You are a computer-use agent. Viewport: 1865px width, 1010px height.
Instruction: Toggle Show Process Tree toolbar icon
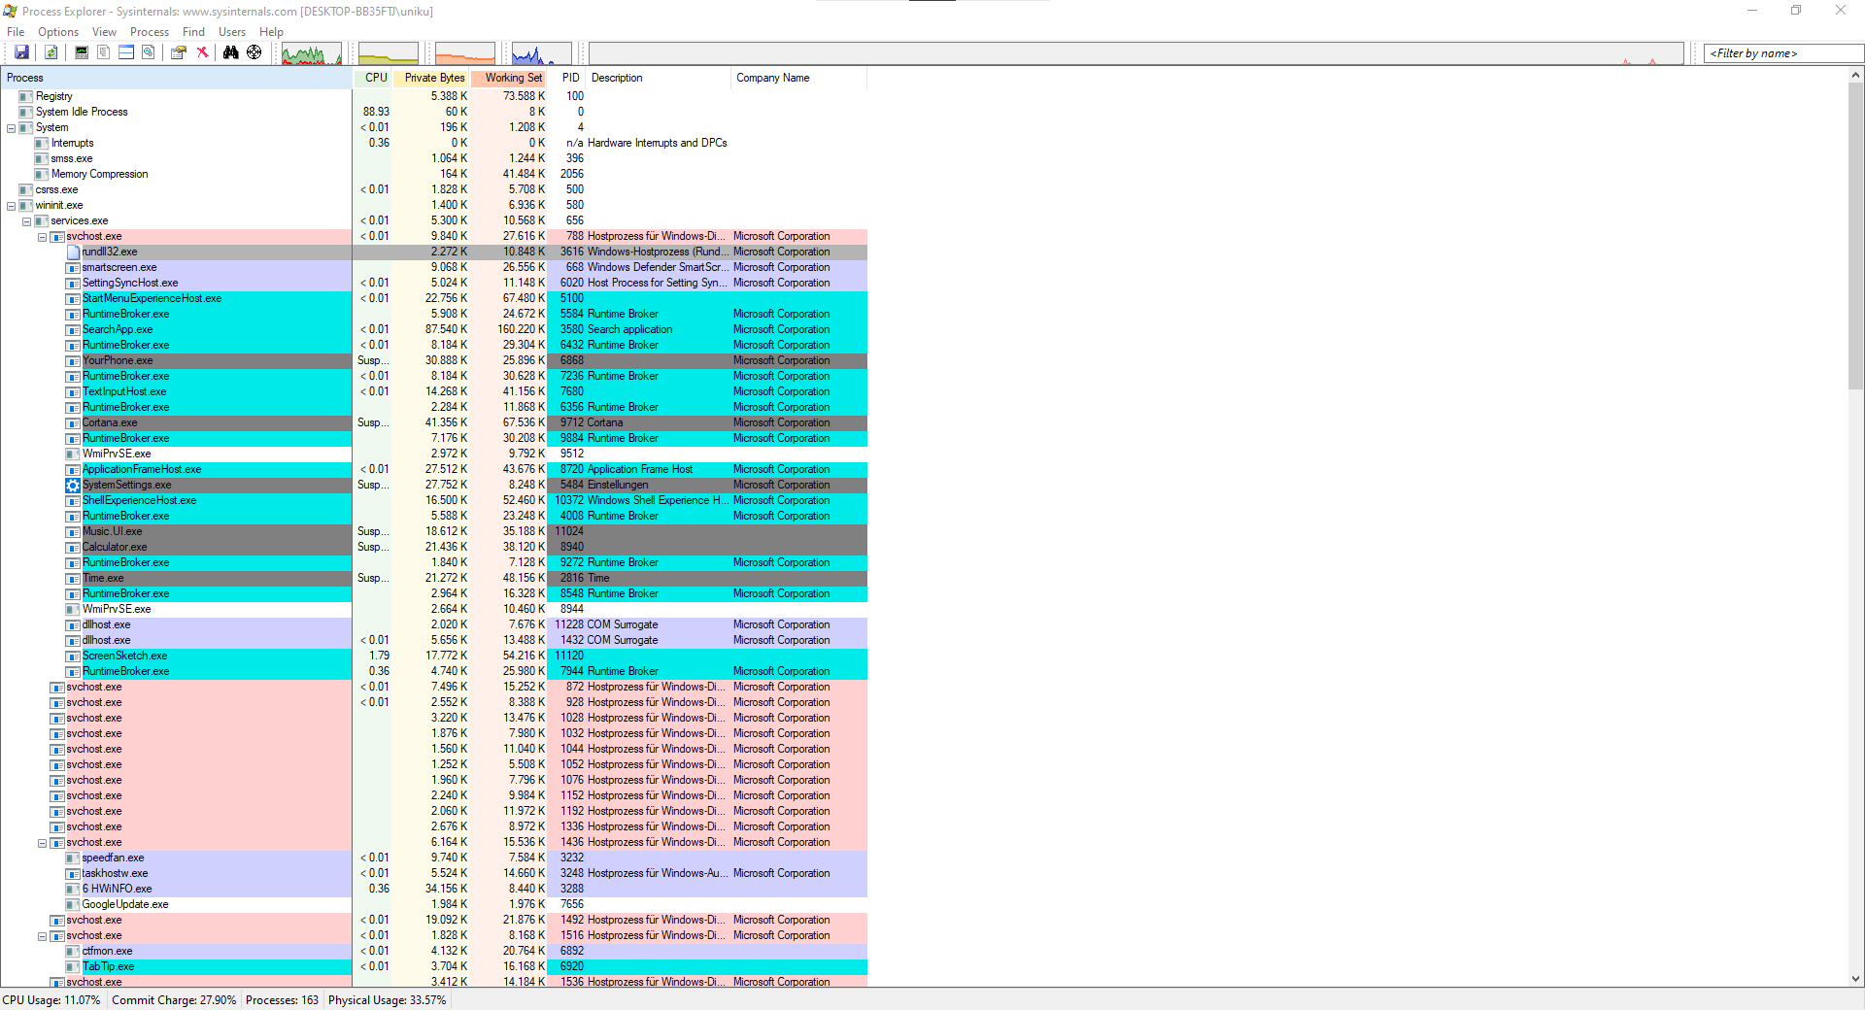click(104, 52)
